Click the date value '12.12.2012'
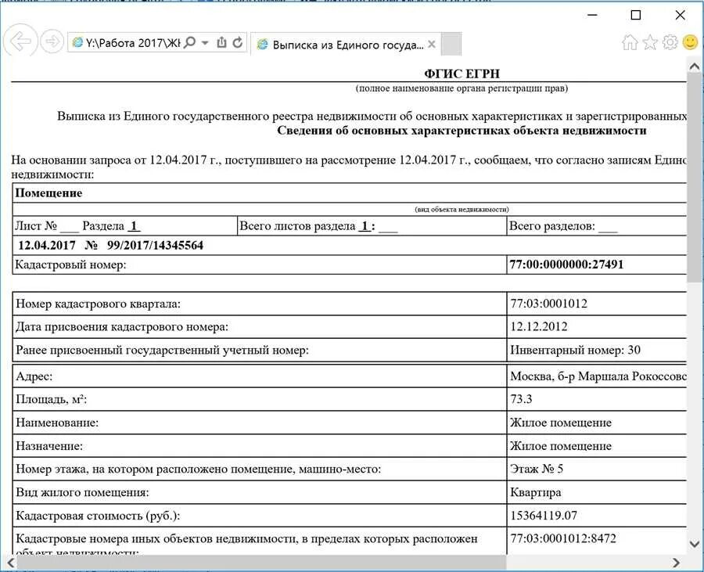The height and width of the screenshot is (572, 704). tap(539, 326)
